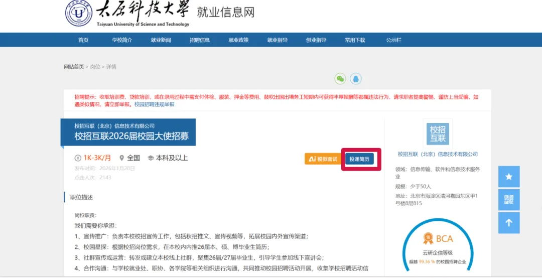Open the 就业新闻 navigation menu item

161,40
